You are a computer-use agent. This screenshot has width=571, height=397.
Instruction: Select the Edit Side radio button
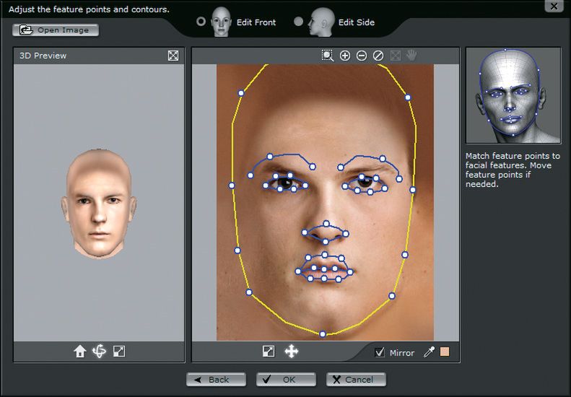299,22
